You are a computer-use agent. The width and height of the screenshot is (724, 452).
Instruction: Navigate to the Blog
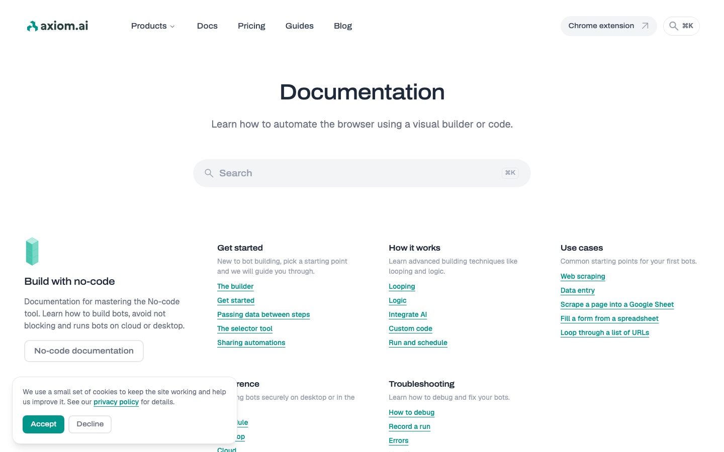[x=343, y=26]
